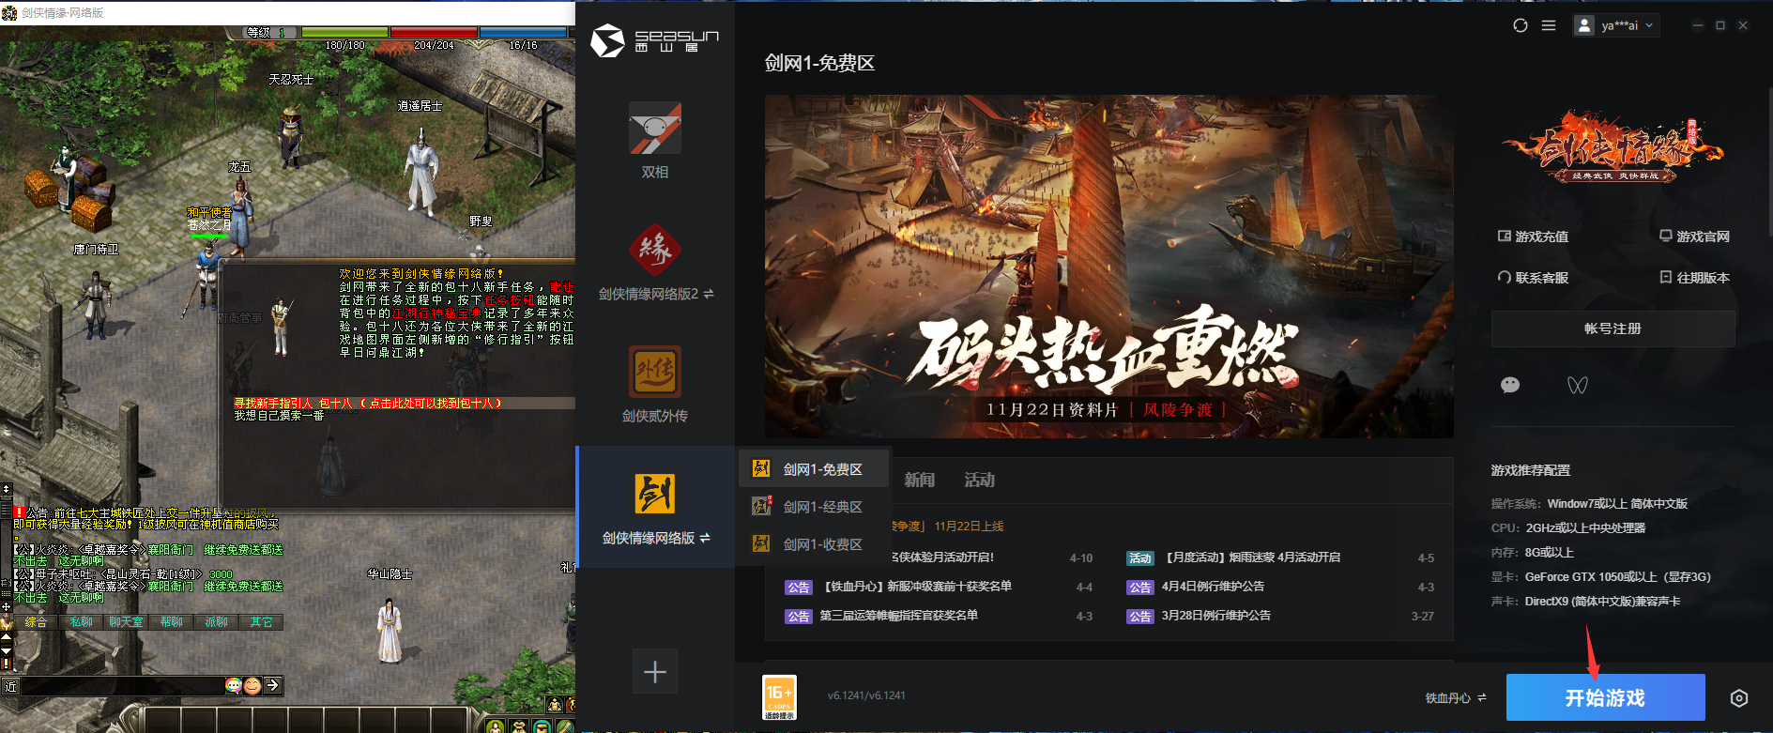
Task: Open 码头热血重燃 banner image
Action: coord(1108,267)
